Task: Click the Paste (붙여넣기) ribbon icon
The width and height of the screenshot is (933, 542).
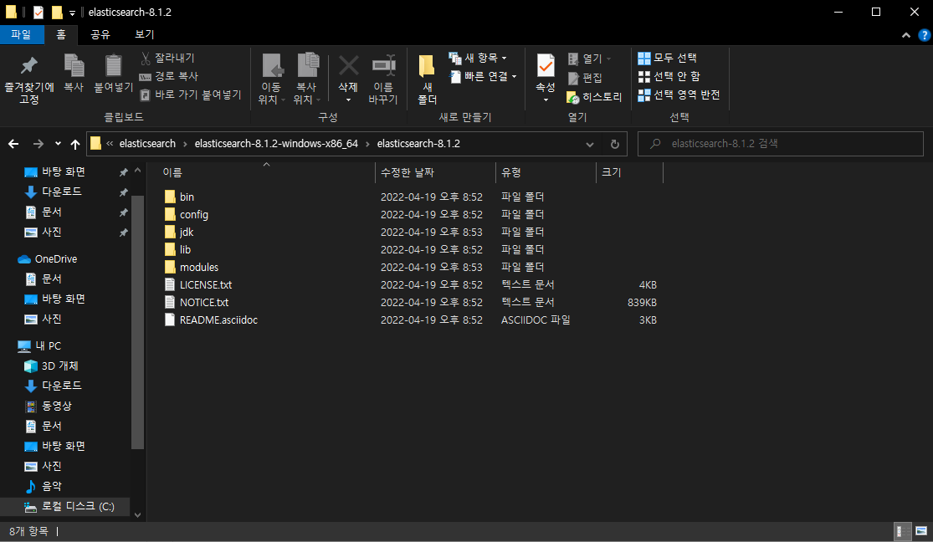Action: pos(113,65)
